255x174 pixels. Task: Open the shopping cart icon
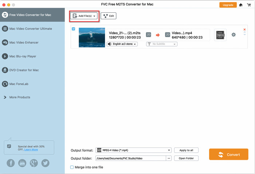[249, 5]
